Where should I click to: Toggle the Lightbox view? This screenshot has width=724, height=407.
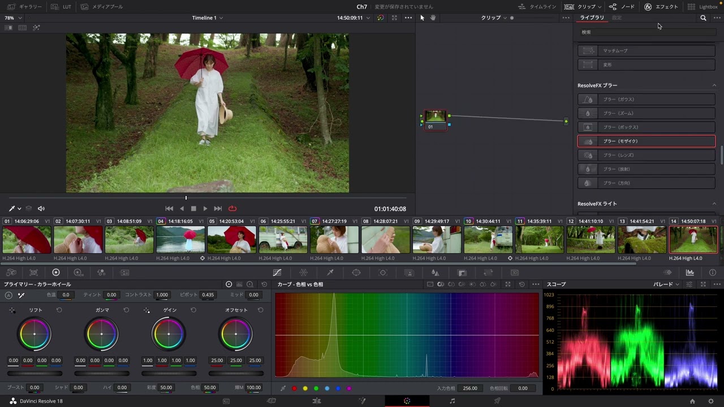(x=703, y=7)
